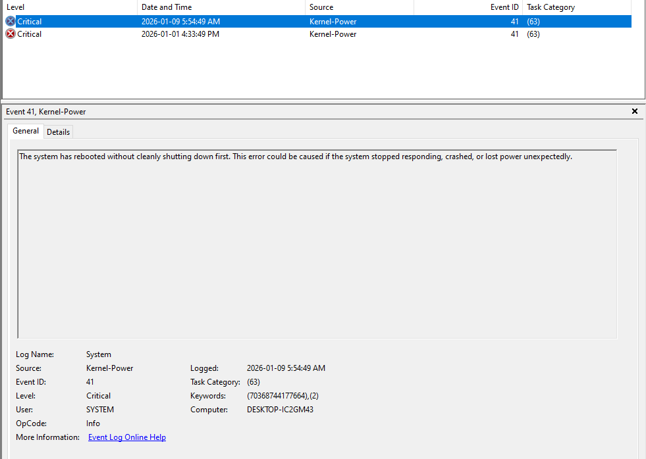Click the Source value Kernel-Power in the details

pyautogui.click(x=109, y=368)
